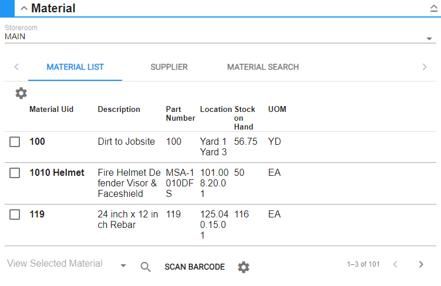Viewport: 441px width, 286px height.
Task: Select the 1010 Helmet checkbox
Action: coord(15,173)
